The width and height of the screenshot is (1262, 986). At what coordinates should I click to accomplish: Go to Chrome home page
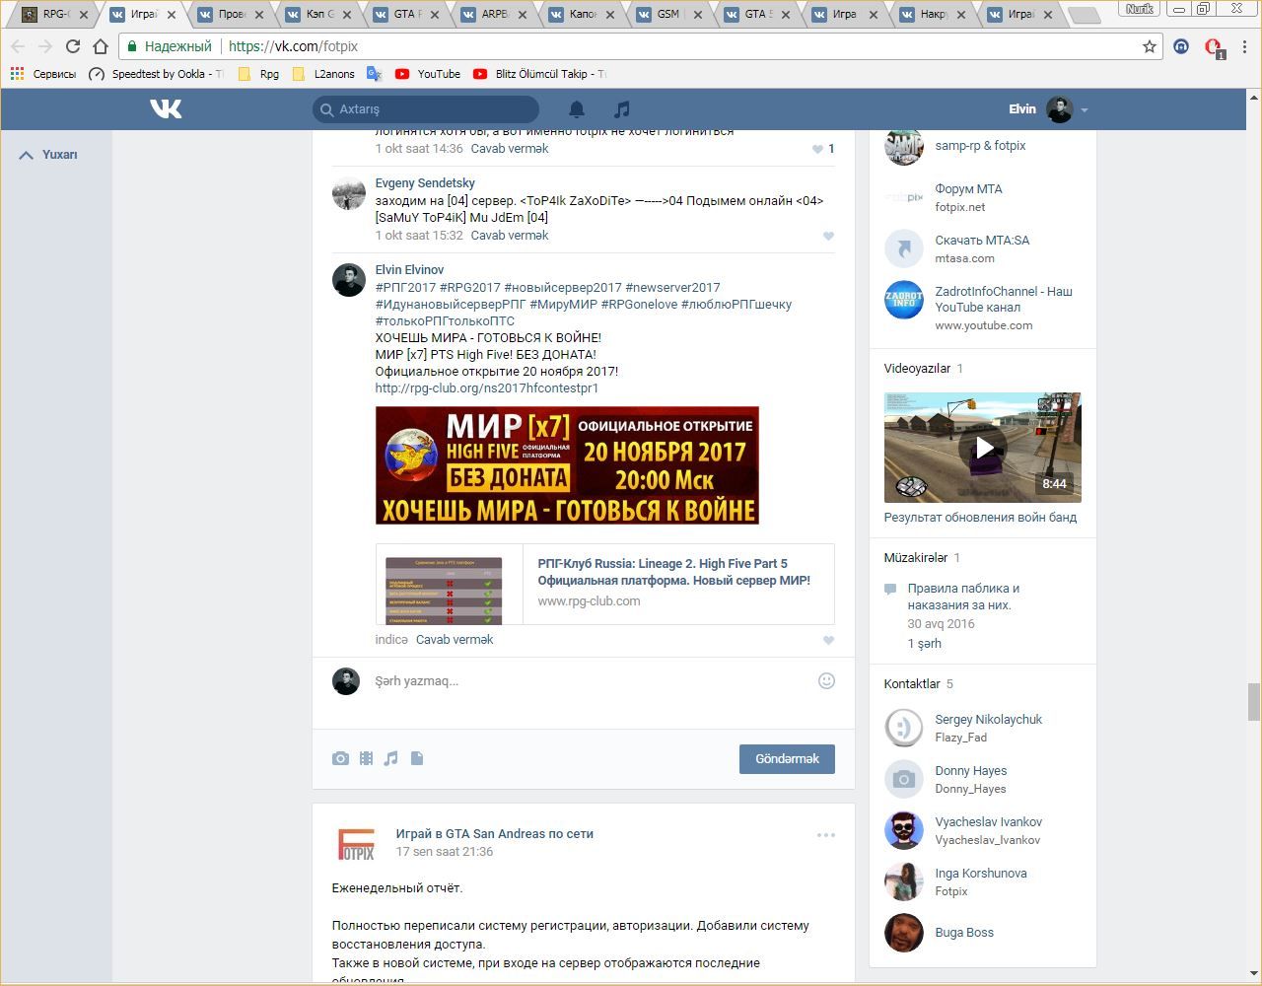100,46
